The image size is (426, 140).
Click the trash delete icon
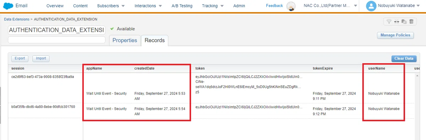411,22
